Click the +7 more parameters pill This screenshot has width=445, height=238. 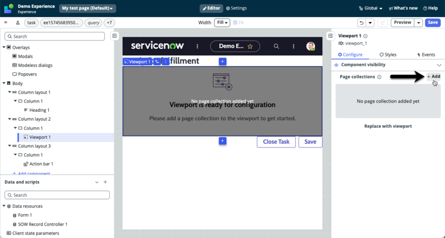point(109,22)
